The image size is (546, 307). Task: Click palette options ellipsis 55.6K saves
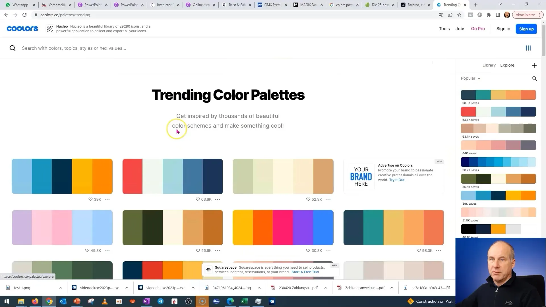pyautogui.click(x=218, y=250)
